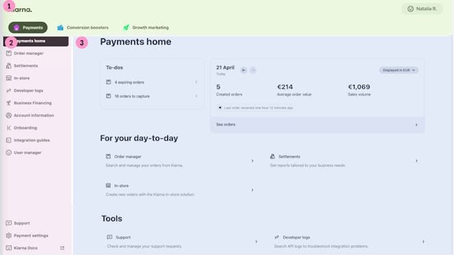Click the Settlements sidebar icon
Image resolution: width=454 pixels, height=255 pixels.
click(x=9, y=66)
